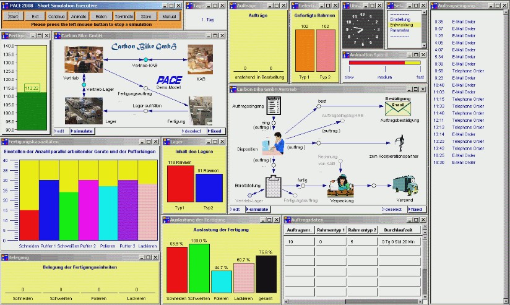Click the cyan Polieren capacity bar
Image resolution: width=510 pixels, height=305 pixels.
(108, 213)
